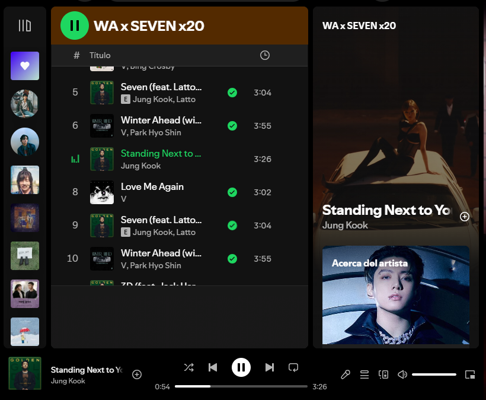Click the Título column header
This screenshot has width=486, height=400.
[100, 55]
